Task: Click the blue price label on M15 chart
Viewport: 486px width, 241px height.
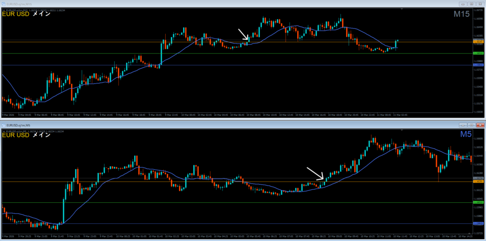Action: click(478, 65)
